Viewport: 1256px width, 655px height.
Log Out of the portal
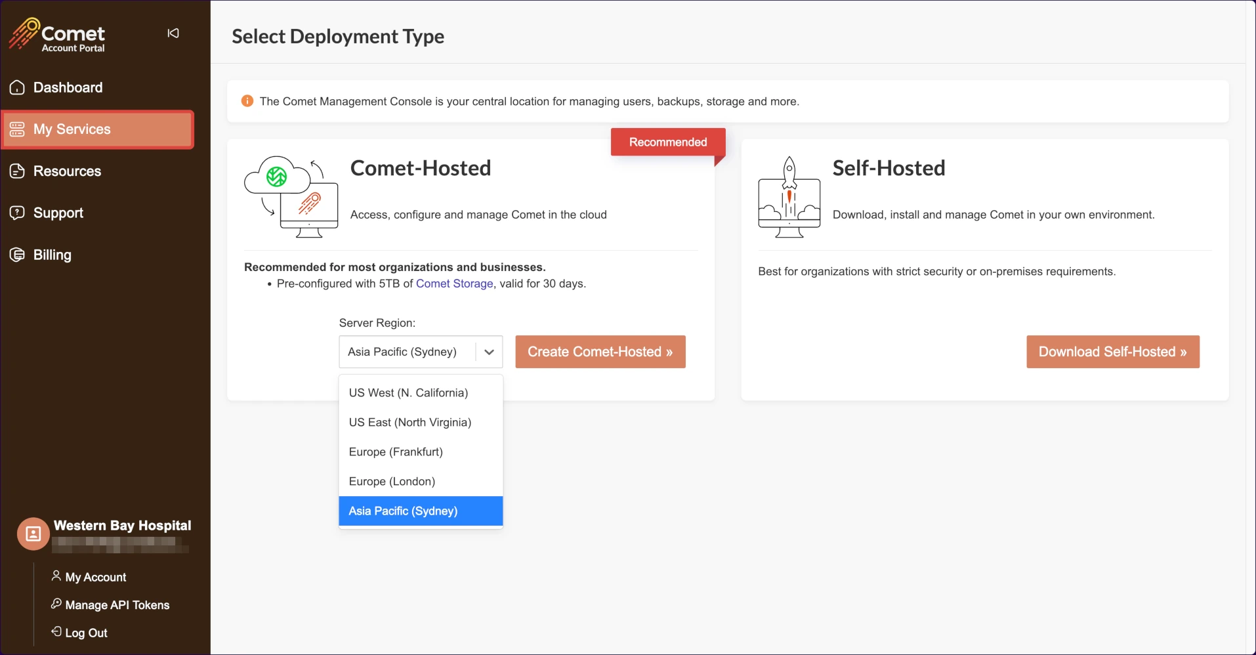click(86, 633)
